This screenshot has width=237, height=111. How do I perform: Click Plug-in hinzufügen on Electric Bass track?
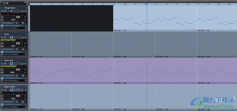coord(14,80)
